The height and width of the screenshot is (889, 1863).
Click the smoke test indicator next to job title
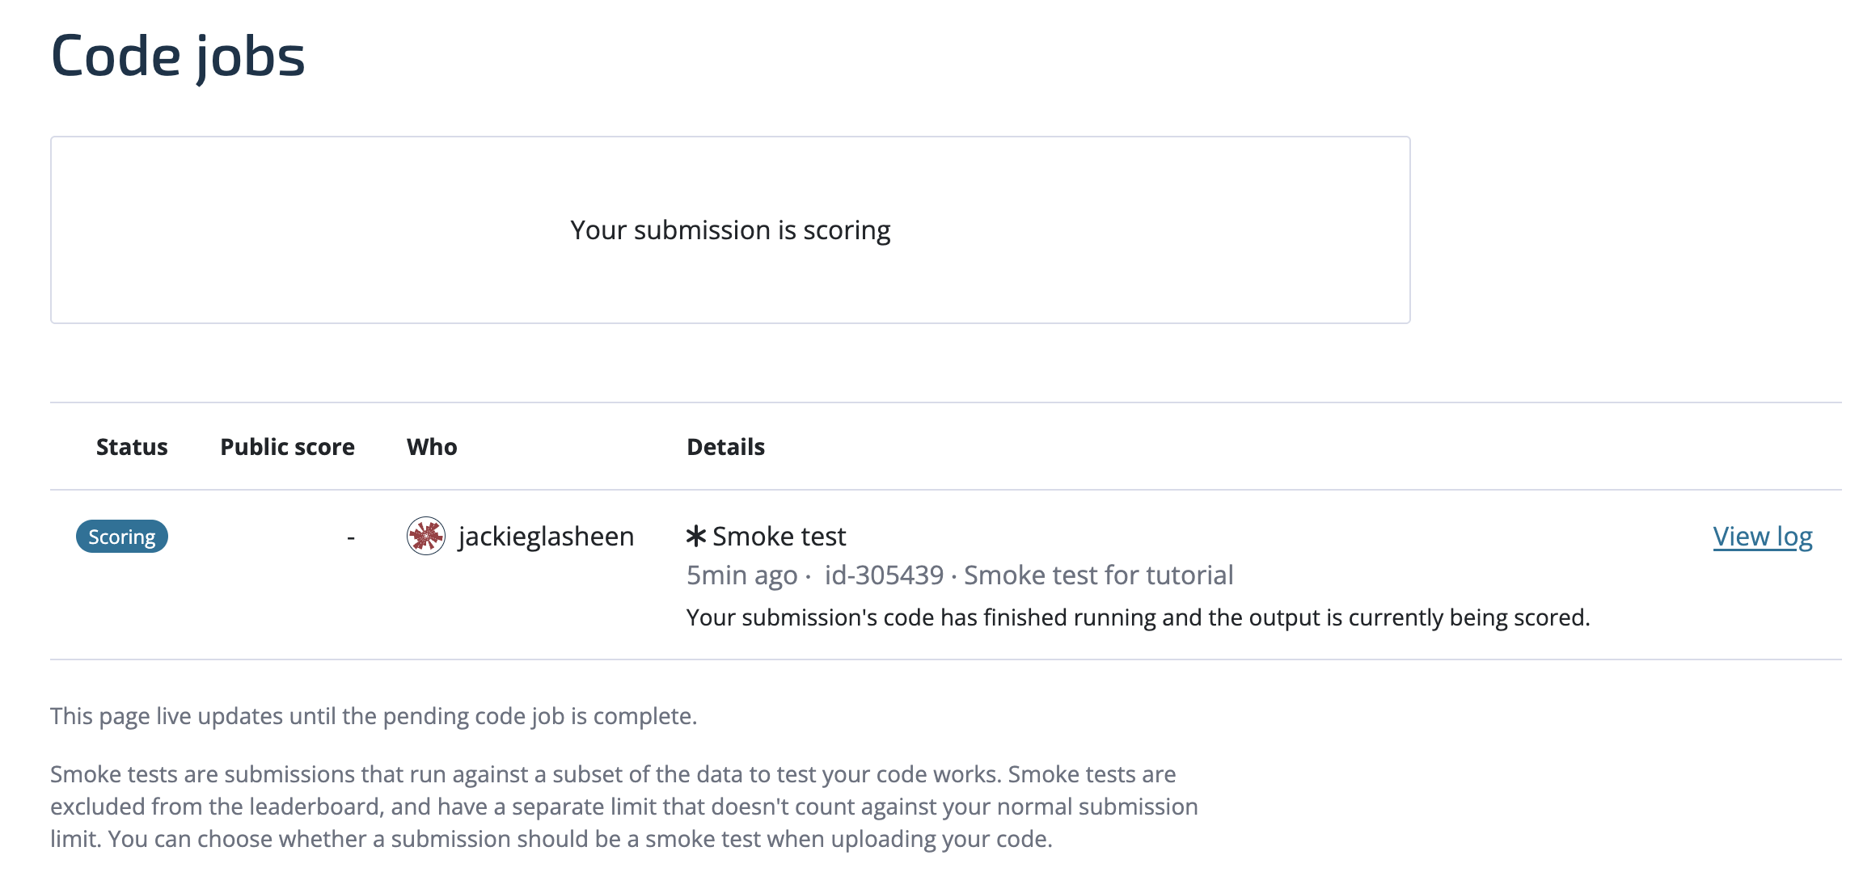pos(695,536)
